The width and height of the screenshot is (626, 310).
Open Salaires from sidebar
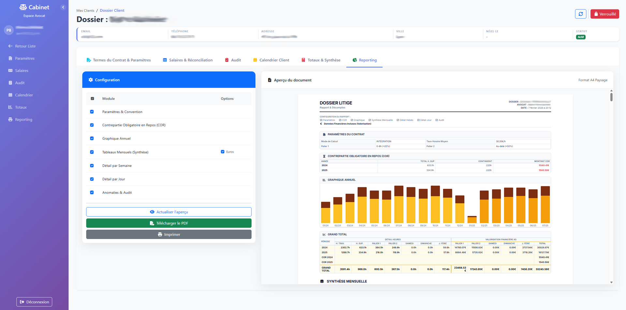point(22,71)
